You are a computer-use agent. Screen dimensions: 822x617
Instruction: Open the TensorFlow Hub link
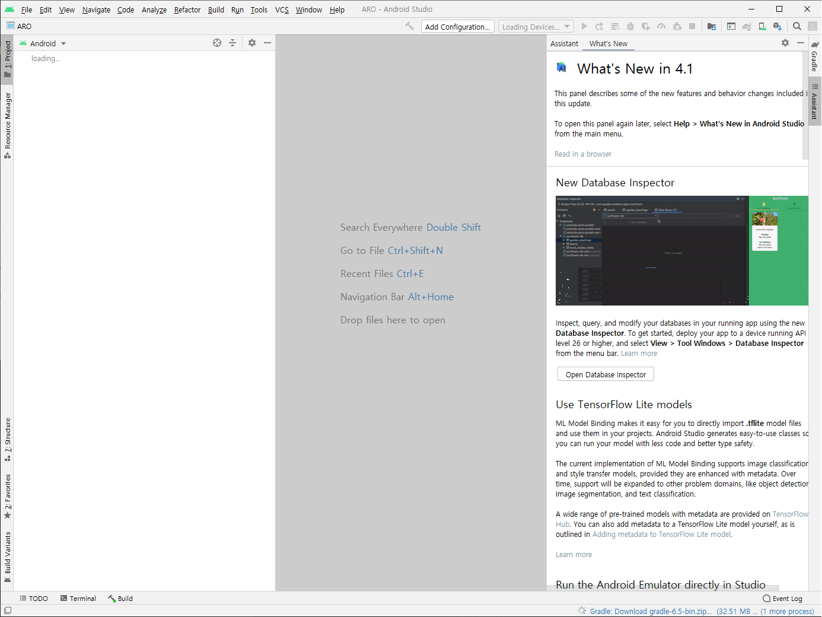790,514
